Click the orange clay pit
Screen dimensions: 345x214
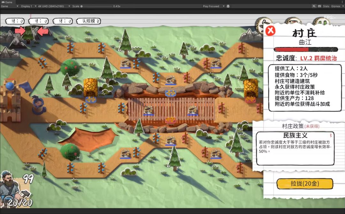(88, 139)
